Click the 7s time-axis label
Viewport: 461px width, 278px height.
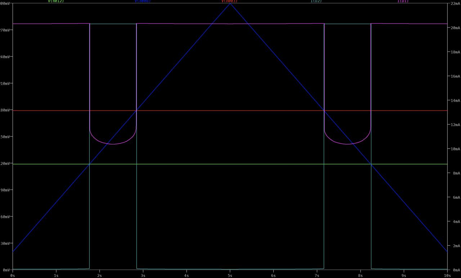(x=317, y=275)
